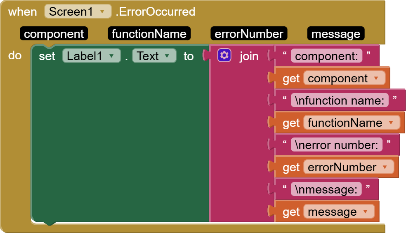Select the errorNumber event parameter
The image size is (406, 233).
(249, 34)
